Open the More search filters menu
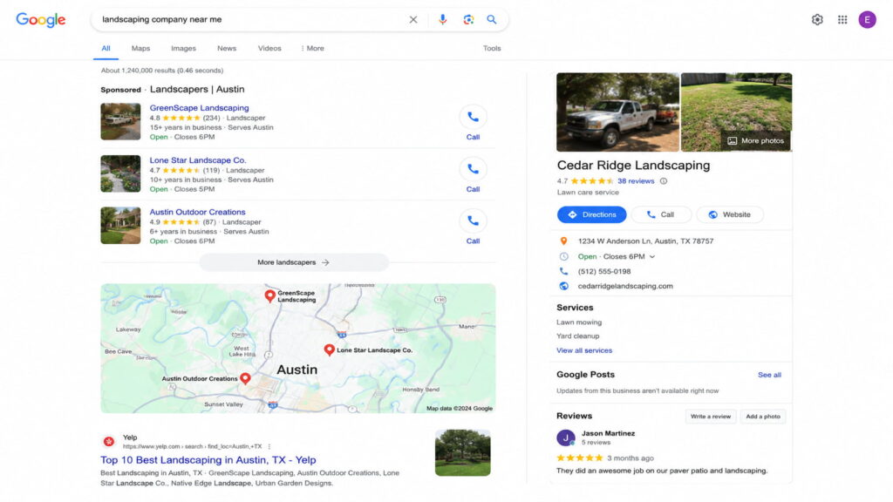Viewport: 893px width, 502px height. [313, 49]
